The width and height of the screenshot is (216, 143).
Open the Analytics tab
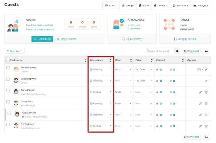[201, 5]
